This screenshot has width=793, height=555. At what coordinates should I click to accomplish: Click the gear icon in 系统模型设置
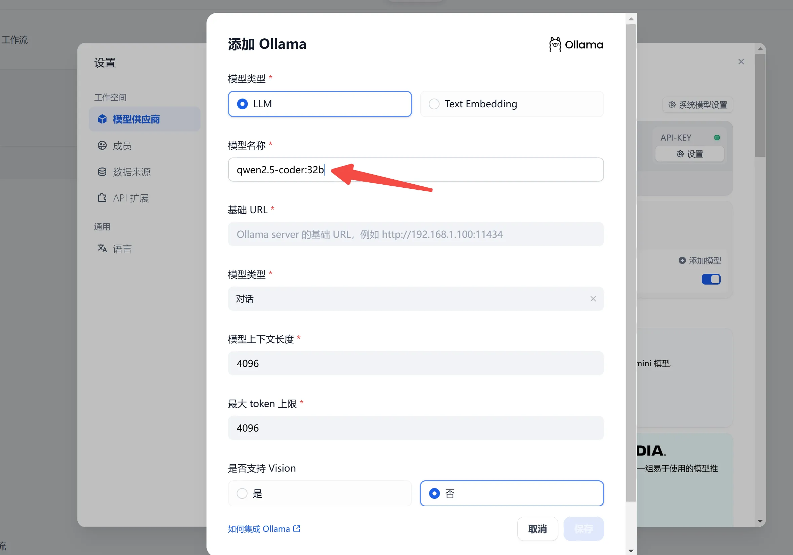(672, 105)
